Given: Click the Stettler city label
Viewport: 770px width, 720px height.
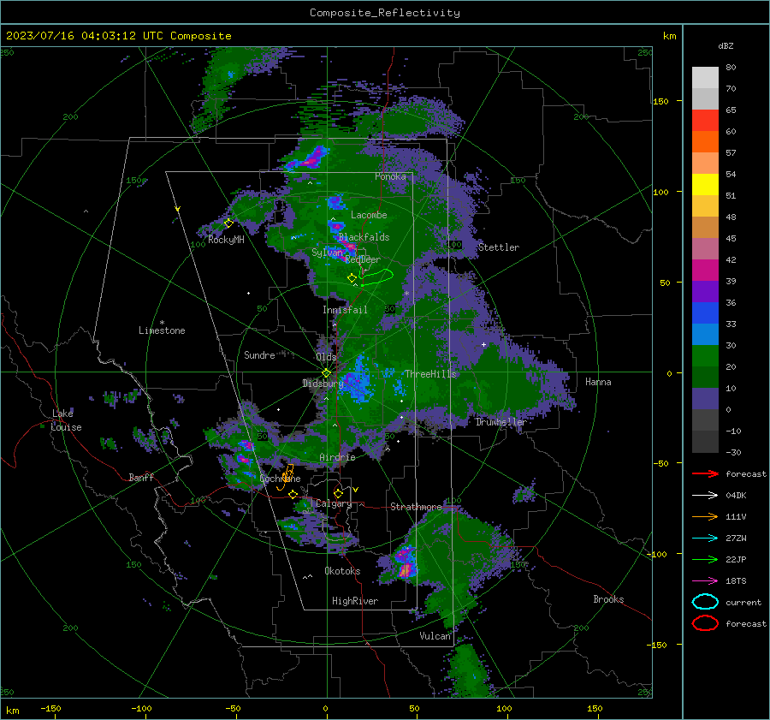Looking at the screenshot, I should tap(499, 247).
